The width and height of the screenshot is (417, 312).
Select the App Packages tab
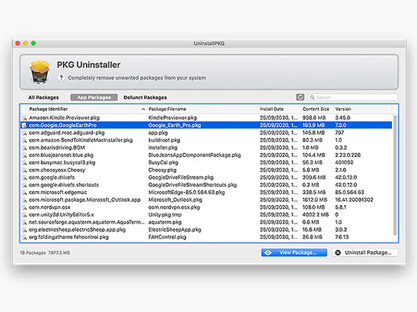coord(94,97)
